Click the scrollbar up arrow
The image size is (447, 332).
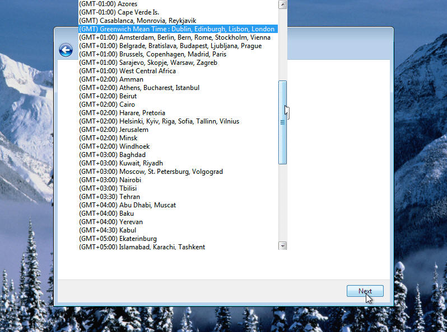point(282,4)
